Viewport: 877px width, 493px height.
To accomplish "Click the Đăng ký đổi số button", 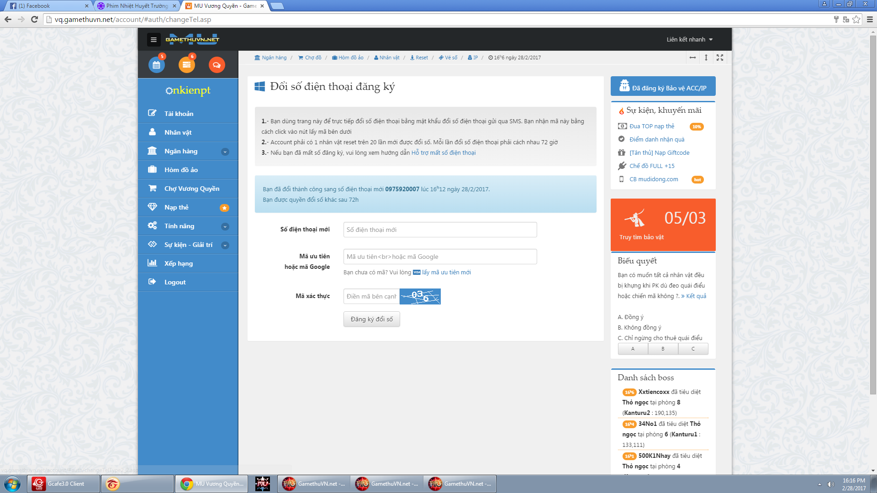I will point(371,319).
